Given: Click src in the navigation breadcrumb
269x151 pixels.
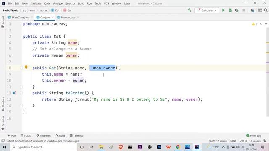Looking at the screenshot, I should [24, 10].
